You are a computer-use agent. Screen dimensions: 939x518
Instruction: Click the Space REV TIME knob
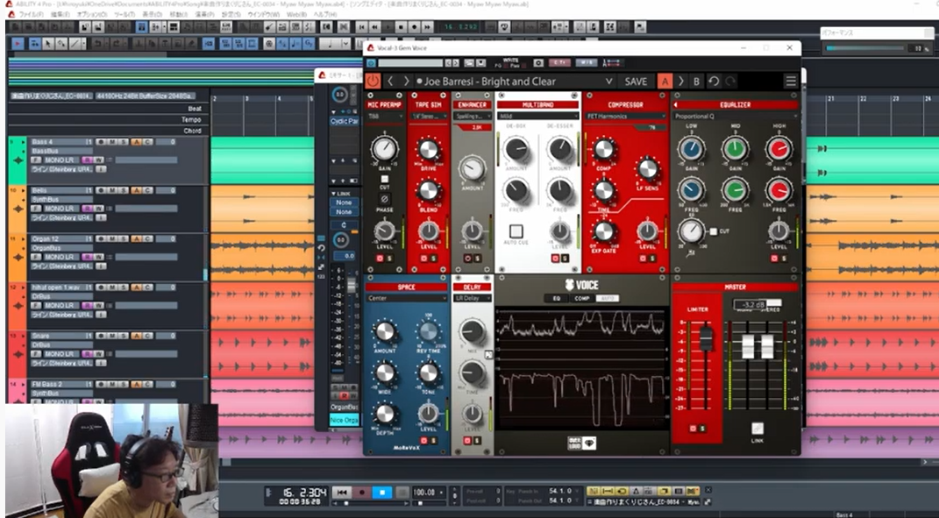click(428, 331)
